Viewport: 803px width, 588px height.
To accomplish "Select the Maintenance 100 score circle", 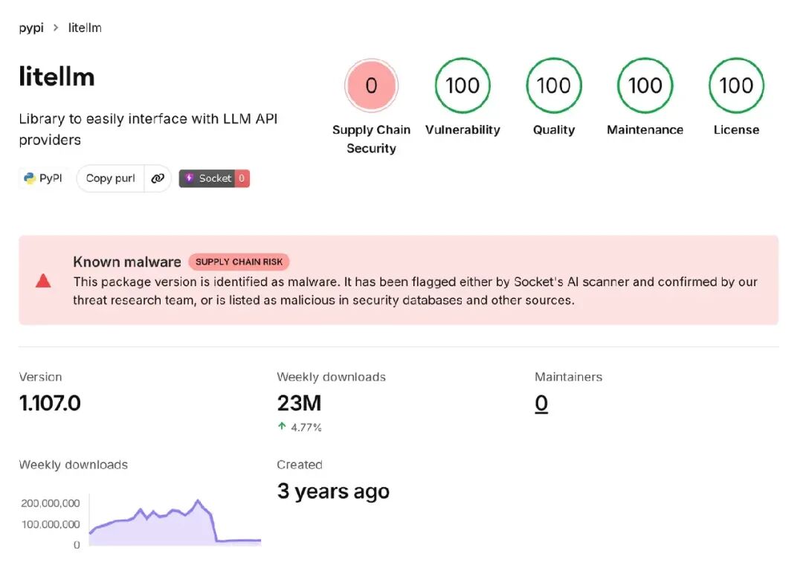I will tap(645, 85).
